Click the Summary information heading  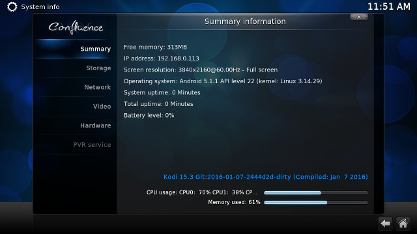tap(245, 21)
